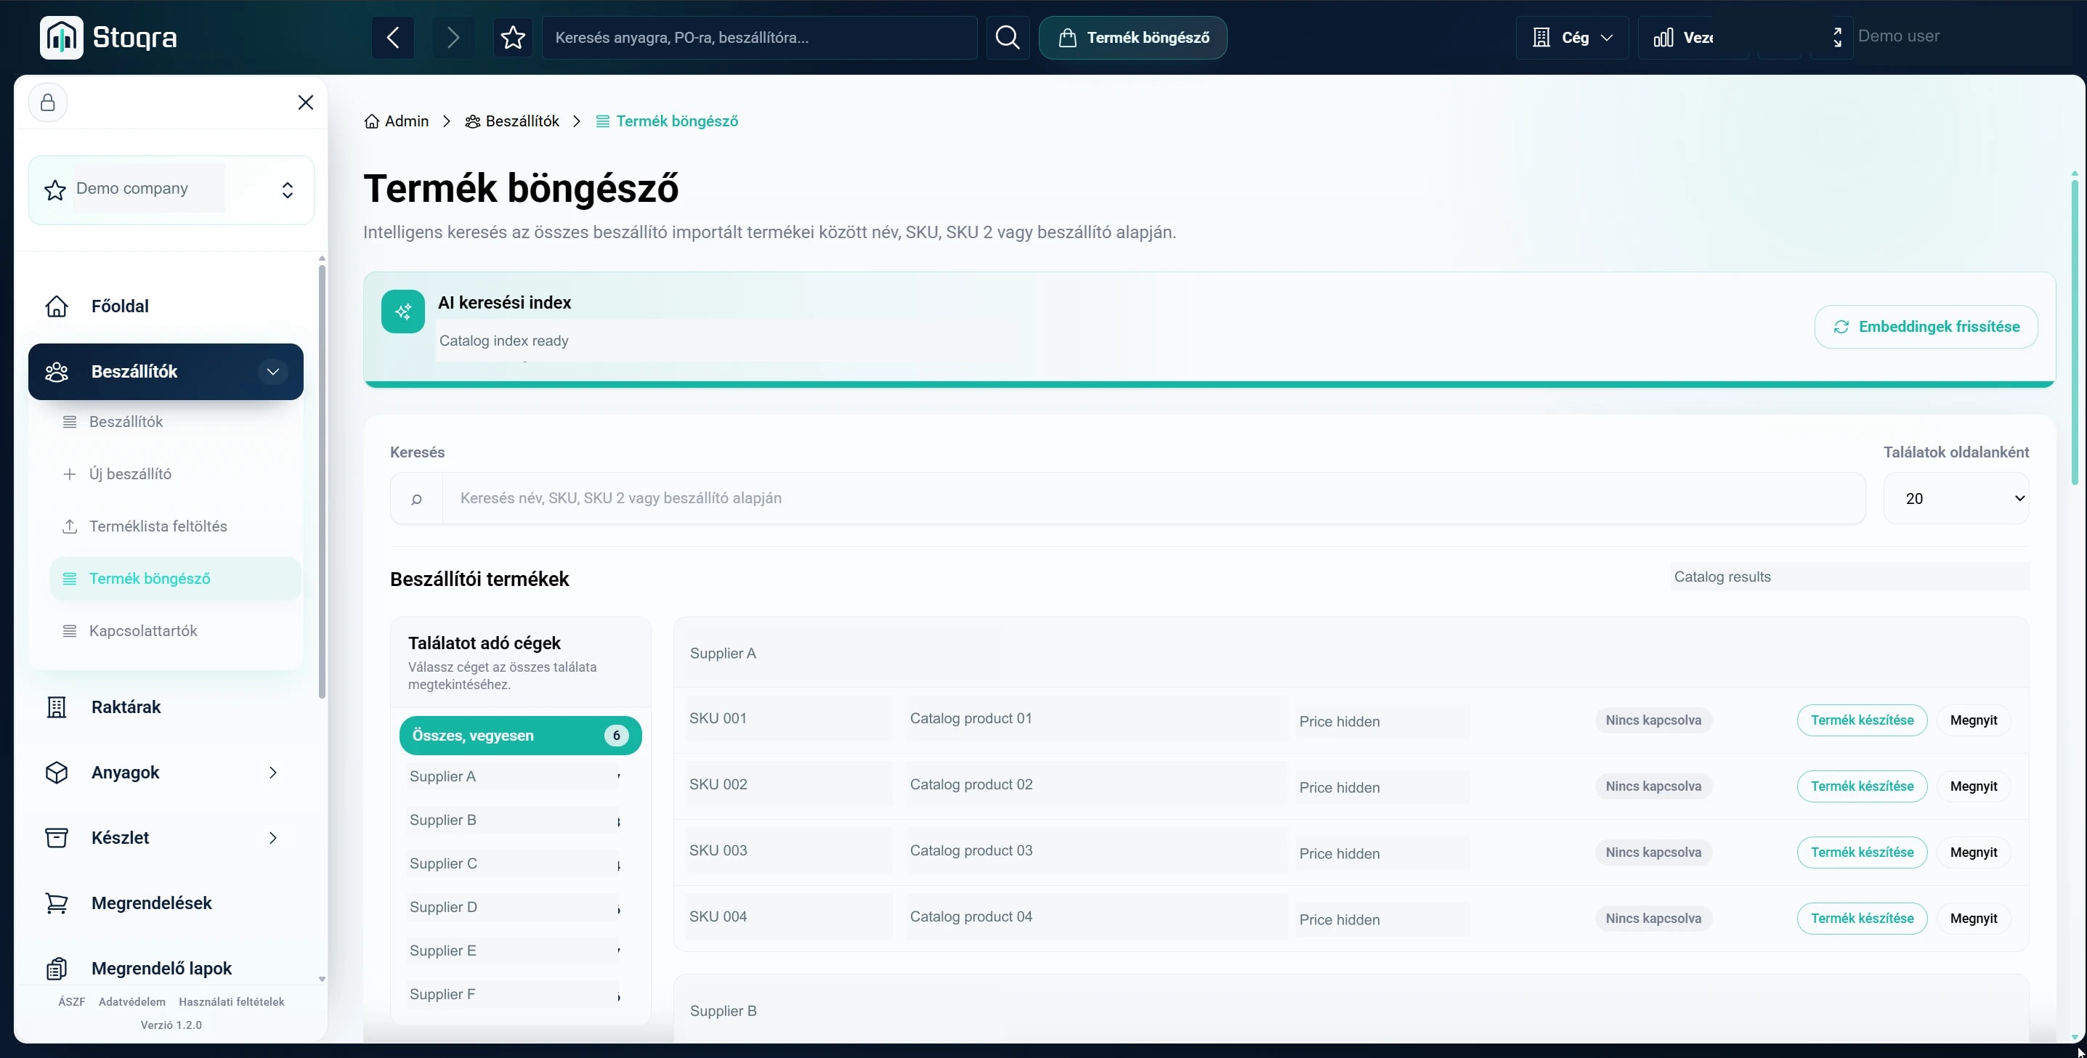Click the favorites star in the top bar
Image resolution: width=2087 pixels, height=1058 pixels.
tap(513, 37)
